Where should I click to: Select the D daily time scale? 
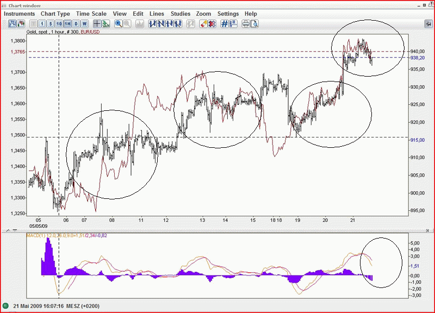click(x=76, y=24)
